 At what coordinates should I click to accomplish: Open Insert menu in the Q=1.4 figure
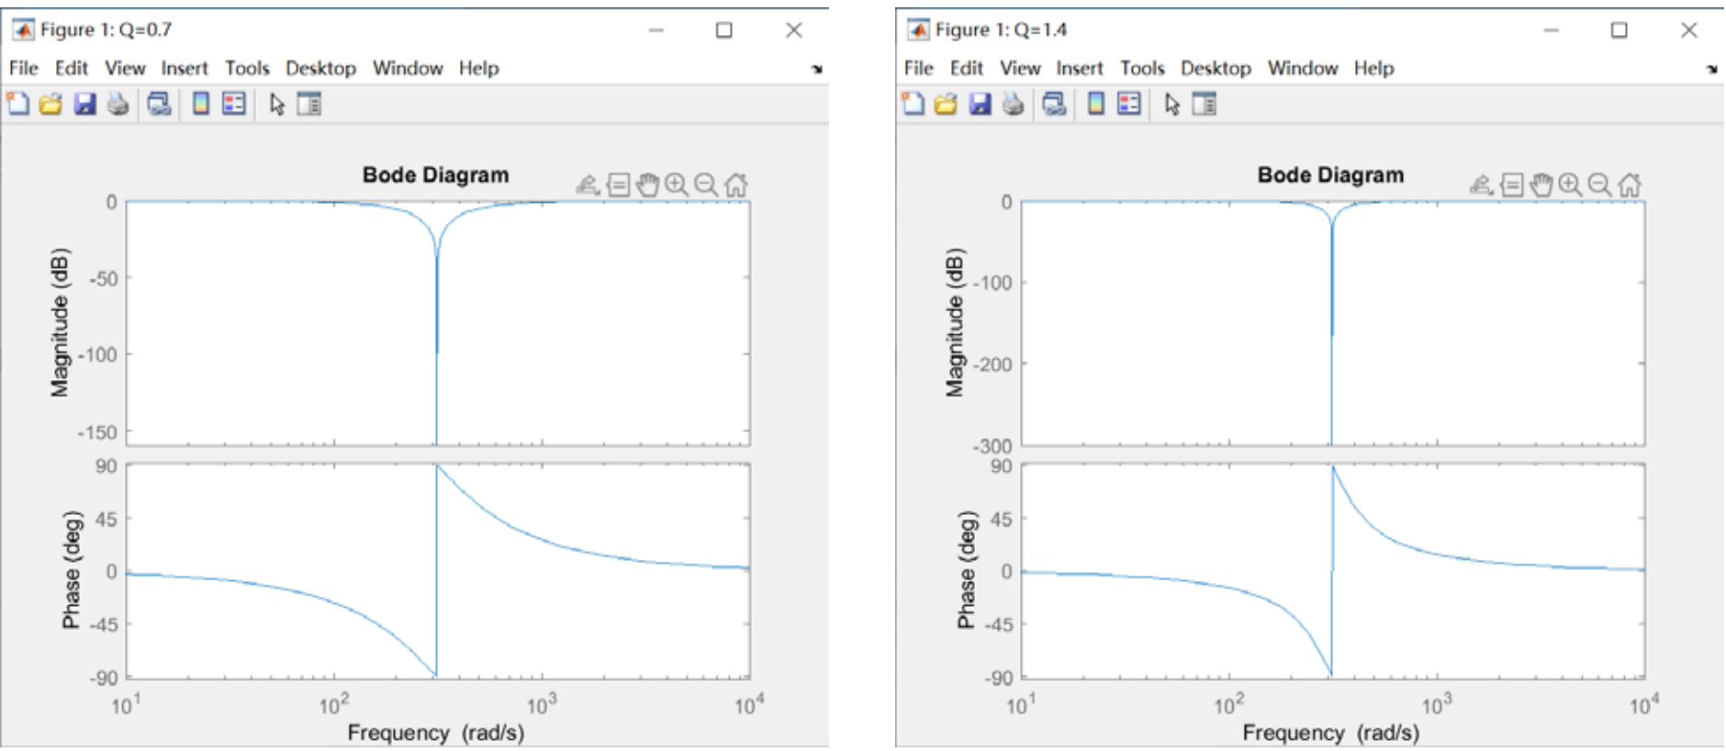pyautogui.click(x=1079, y=68)
